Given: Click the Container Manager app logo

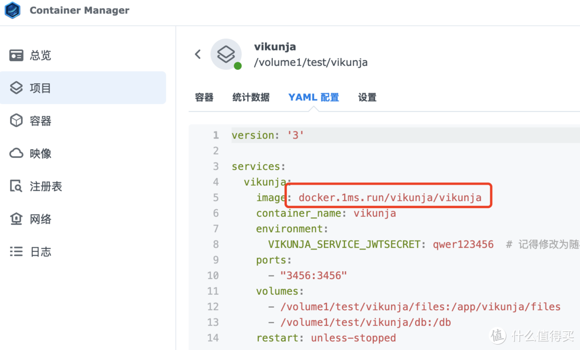Looking at the screenshot, I should tap(12, 10).
